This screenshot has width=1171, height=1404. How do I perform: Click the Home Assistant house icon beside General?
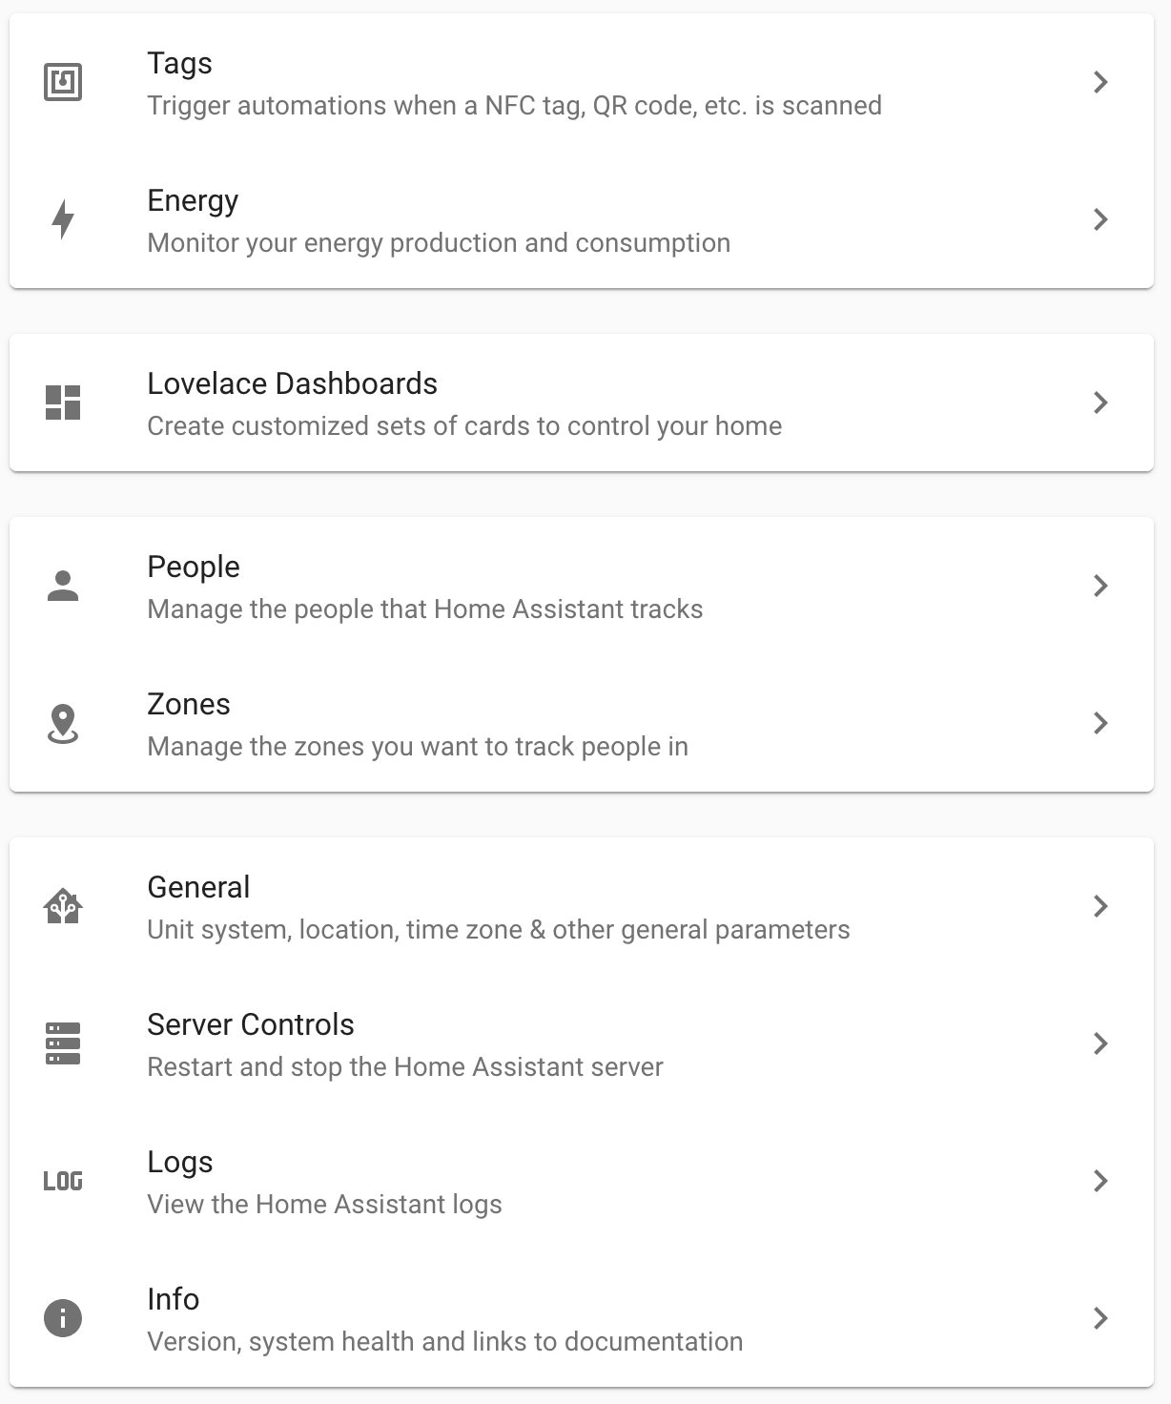coord(63,906)
